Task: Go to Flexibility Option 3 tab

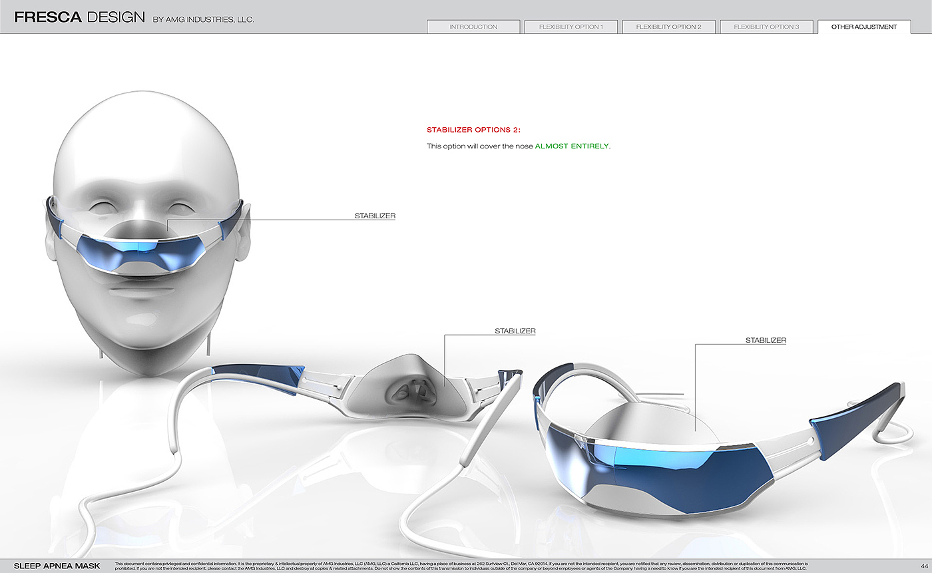Action: (766, 27)
